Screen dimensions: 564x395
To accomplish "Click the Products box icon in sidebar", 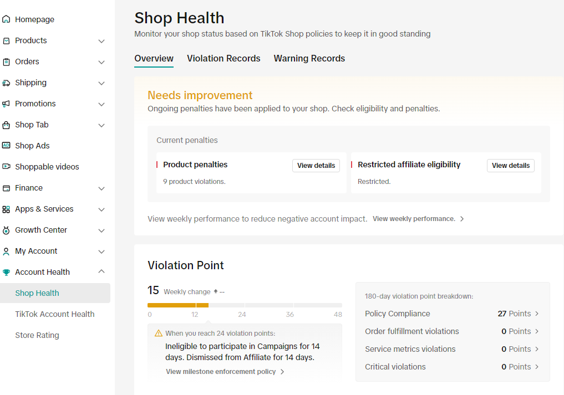I will pos(7,40).
